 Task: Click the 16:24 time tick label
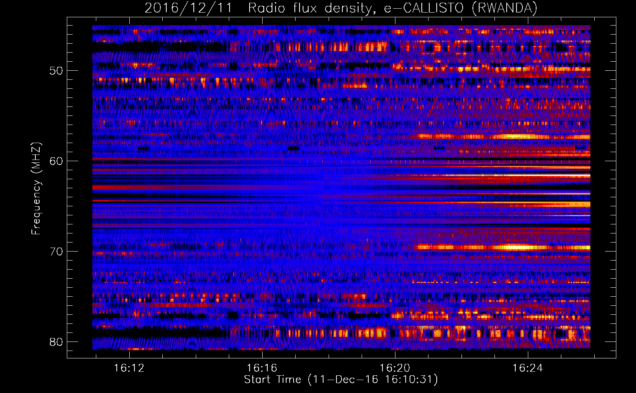tap(528, 368)
